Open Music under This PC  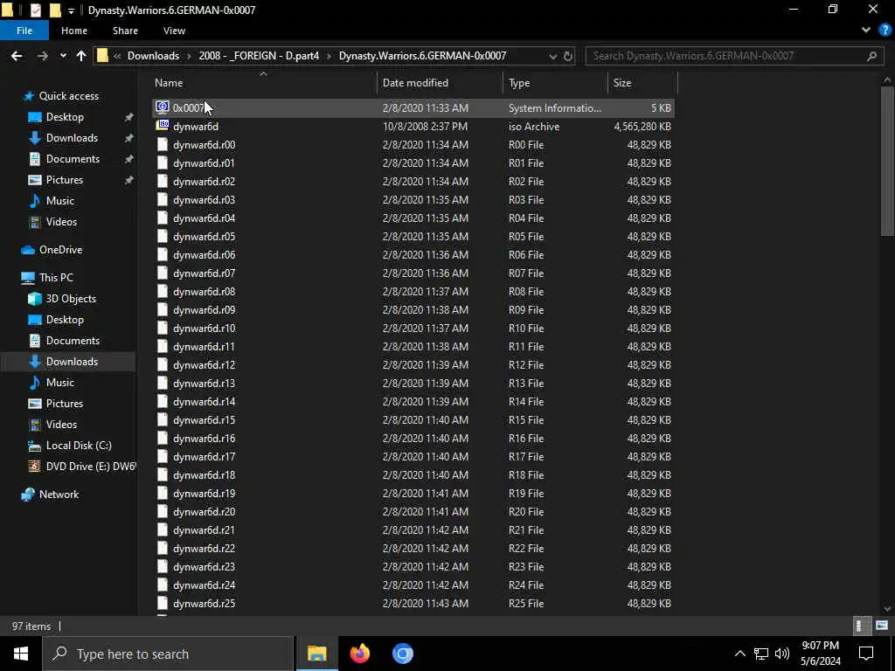click(60, 383)
